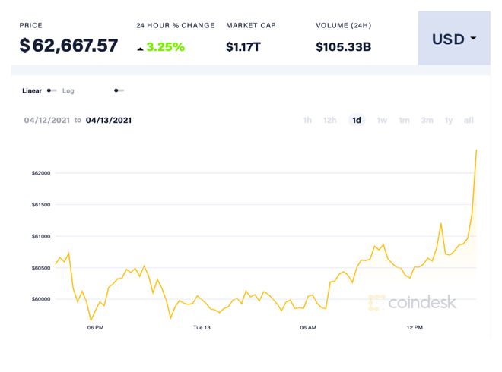Open the 04/12/2021 start date picker
Image resolution: width=502 pixels, height=372 pixels.
pyautogui.click(x=46, y=120)
